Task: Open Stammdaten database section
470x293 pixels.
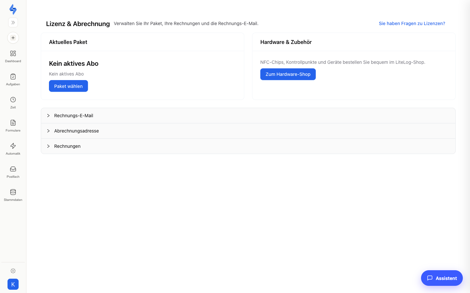Action: [13, 195]
